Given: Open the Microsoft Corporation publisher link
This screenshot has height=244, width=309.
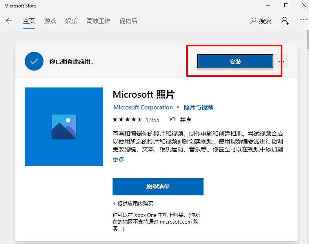Looking at the screenshot, I should [143, 107].
